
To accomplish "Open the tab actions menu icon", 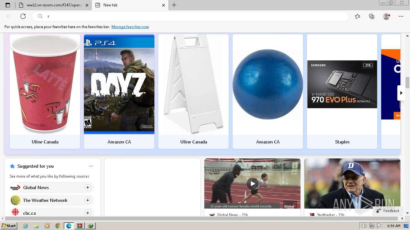I will pos(8,5).
